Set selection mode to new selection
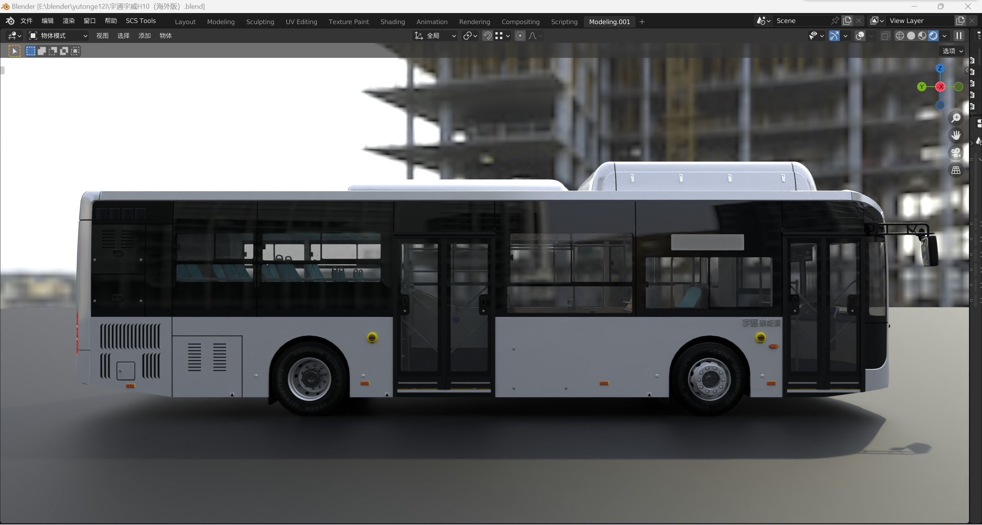Screen dimensions: 982x525 31,51
